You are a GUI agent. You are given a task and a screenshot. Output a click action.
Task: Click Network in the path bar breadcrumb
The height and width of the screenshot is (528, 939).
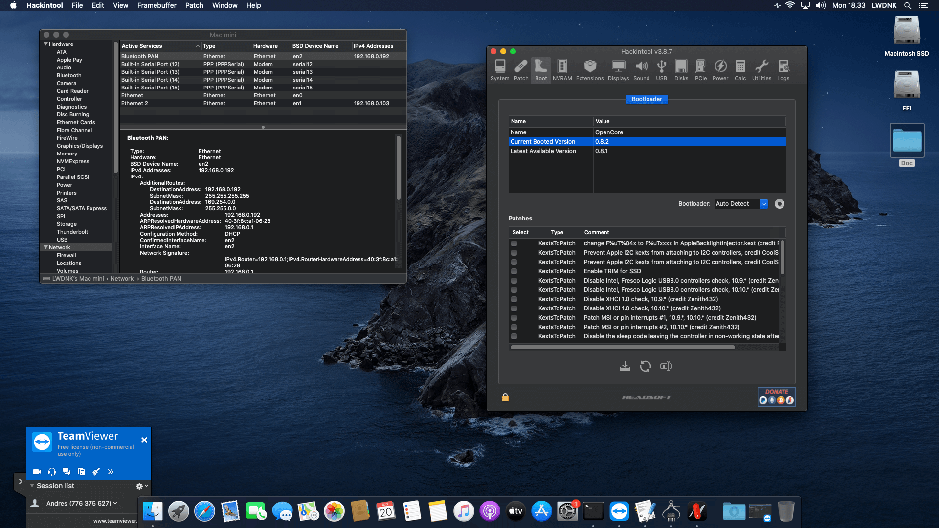122,279
